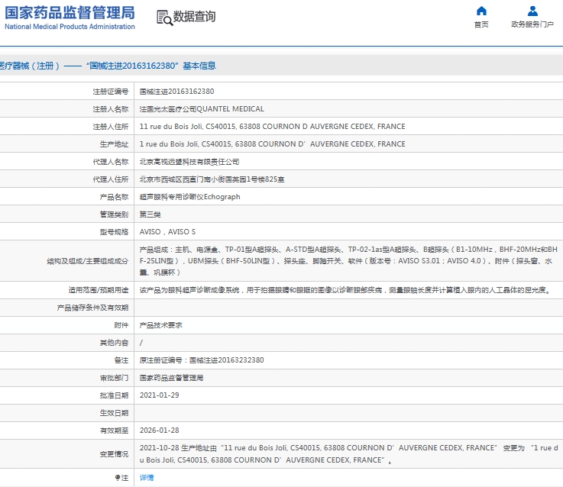Click the 型号规格 row label

114,233
